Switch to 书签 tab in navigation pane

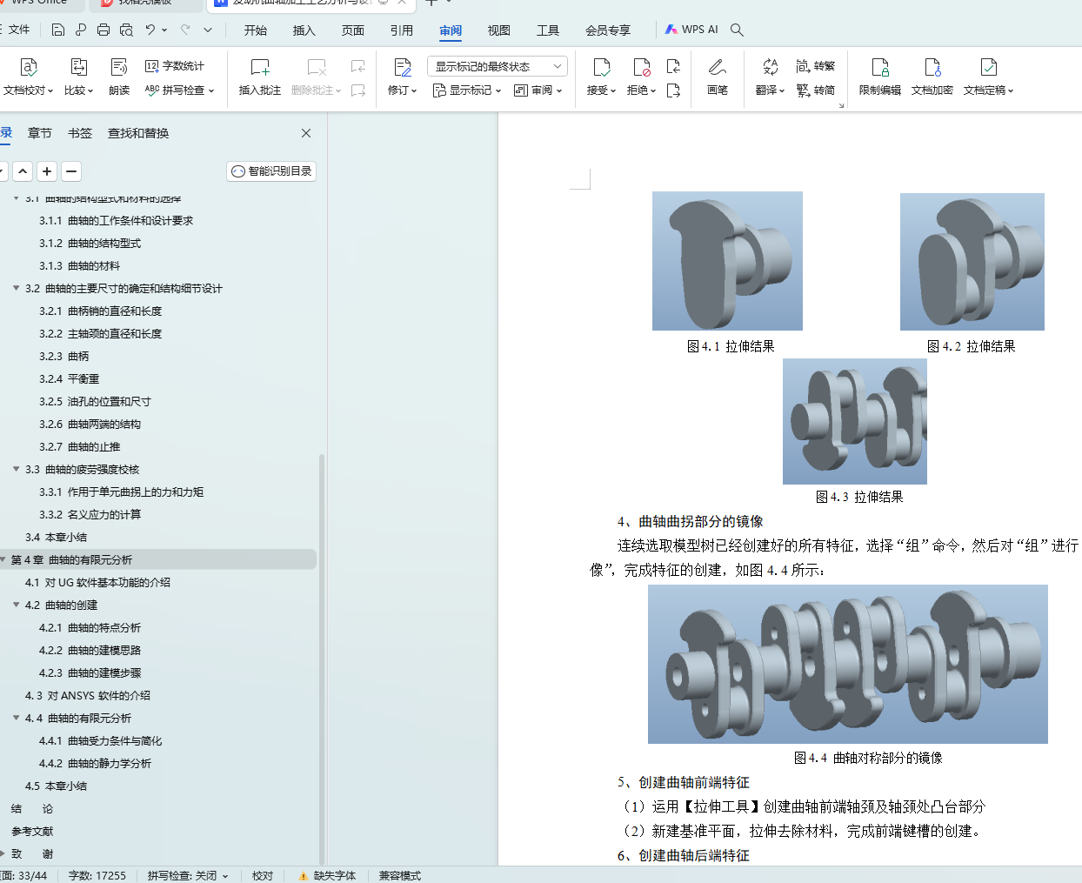(80, 133)
